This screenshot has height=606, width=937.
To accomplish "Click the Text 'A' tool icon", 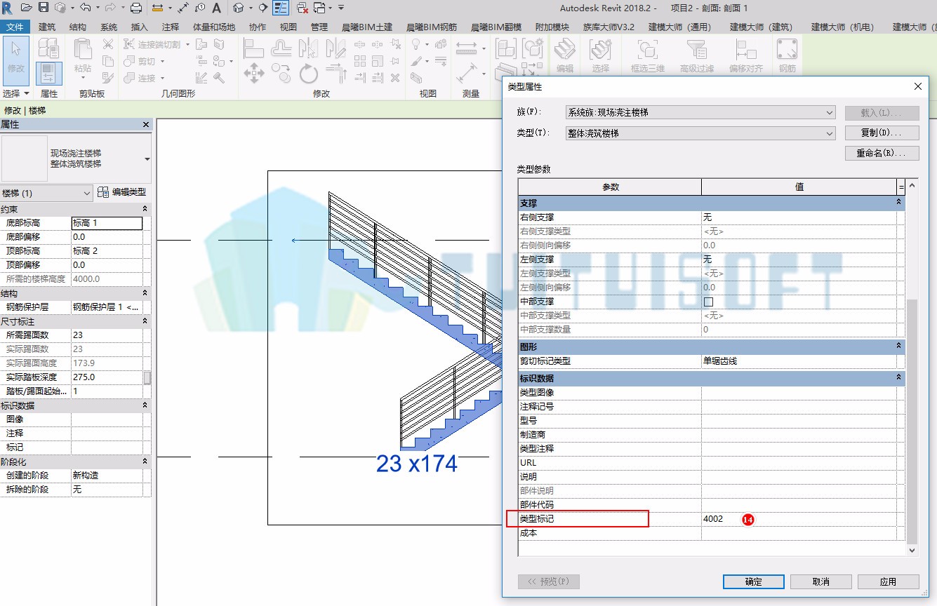I will tap(216, 8).
